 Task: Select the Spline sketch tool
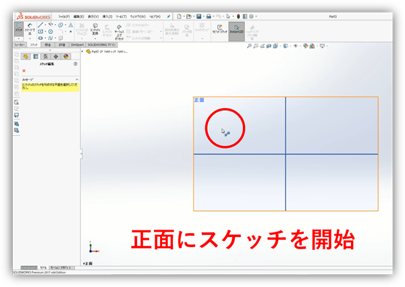(x=51, y=38)
